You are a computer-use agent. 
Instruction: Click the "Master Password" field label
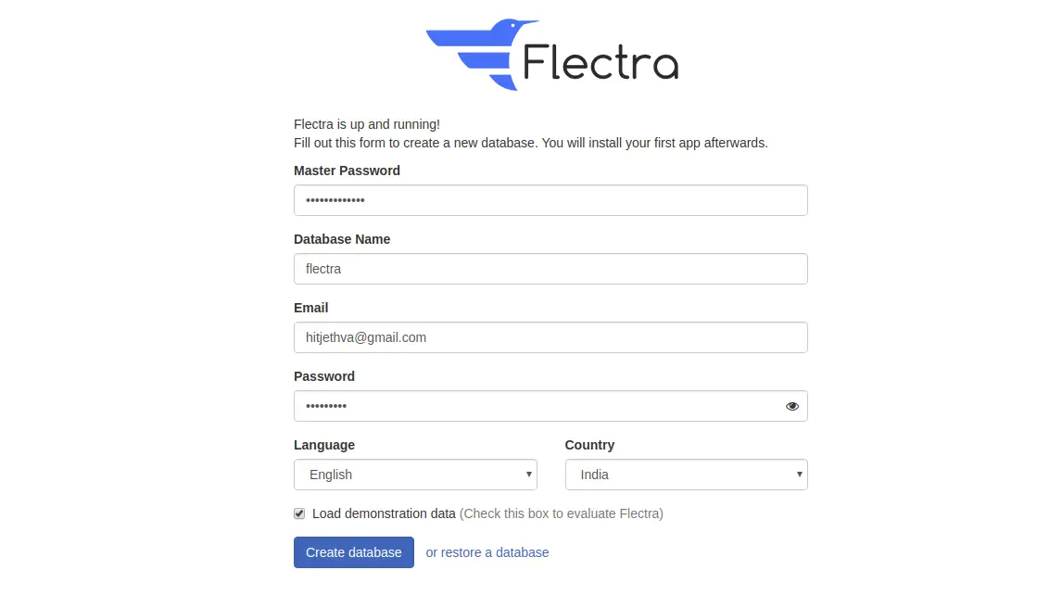(347, 171)
